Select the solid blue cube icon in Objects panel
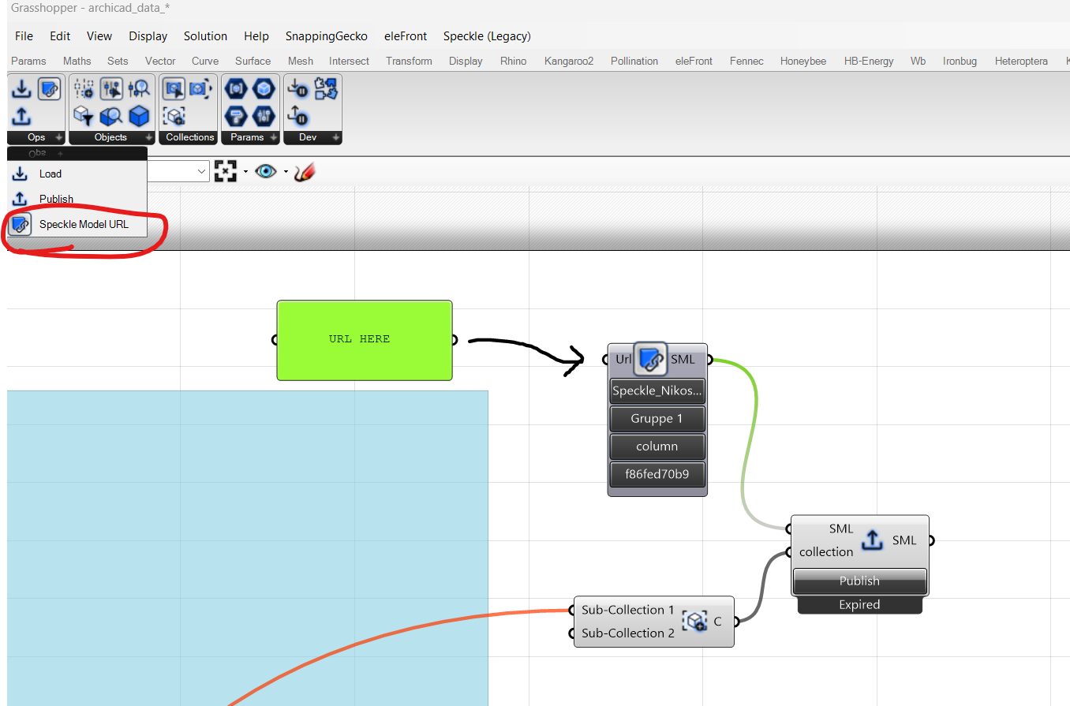This screenshot has width=1070, height=706. point(139,117)
